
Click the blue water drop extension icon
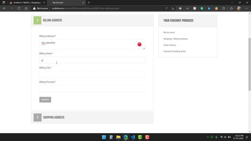(209, 8)
